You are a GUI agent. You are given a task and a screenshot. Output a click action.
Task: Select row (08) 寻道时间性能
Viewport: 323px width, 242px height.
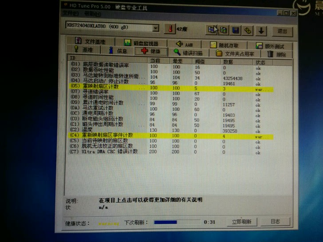tap(170, 98)
